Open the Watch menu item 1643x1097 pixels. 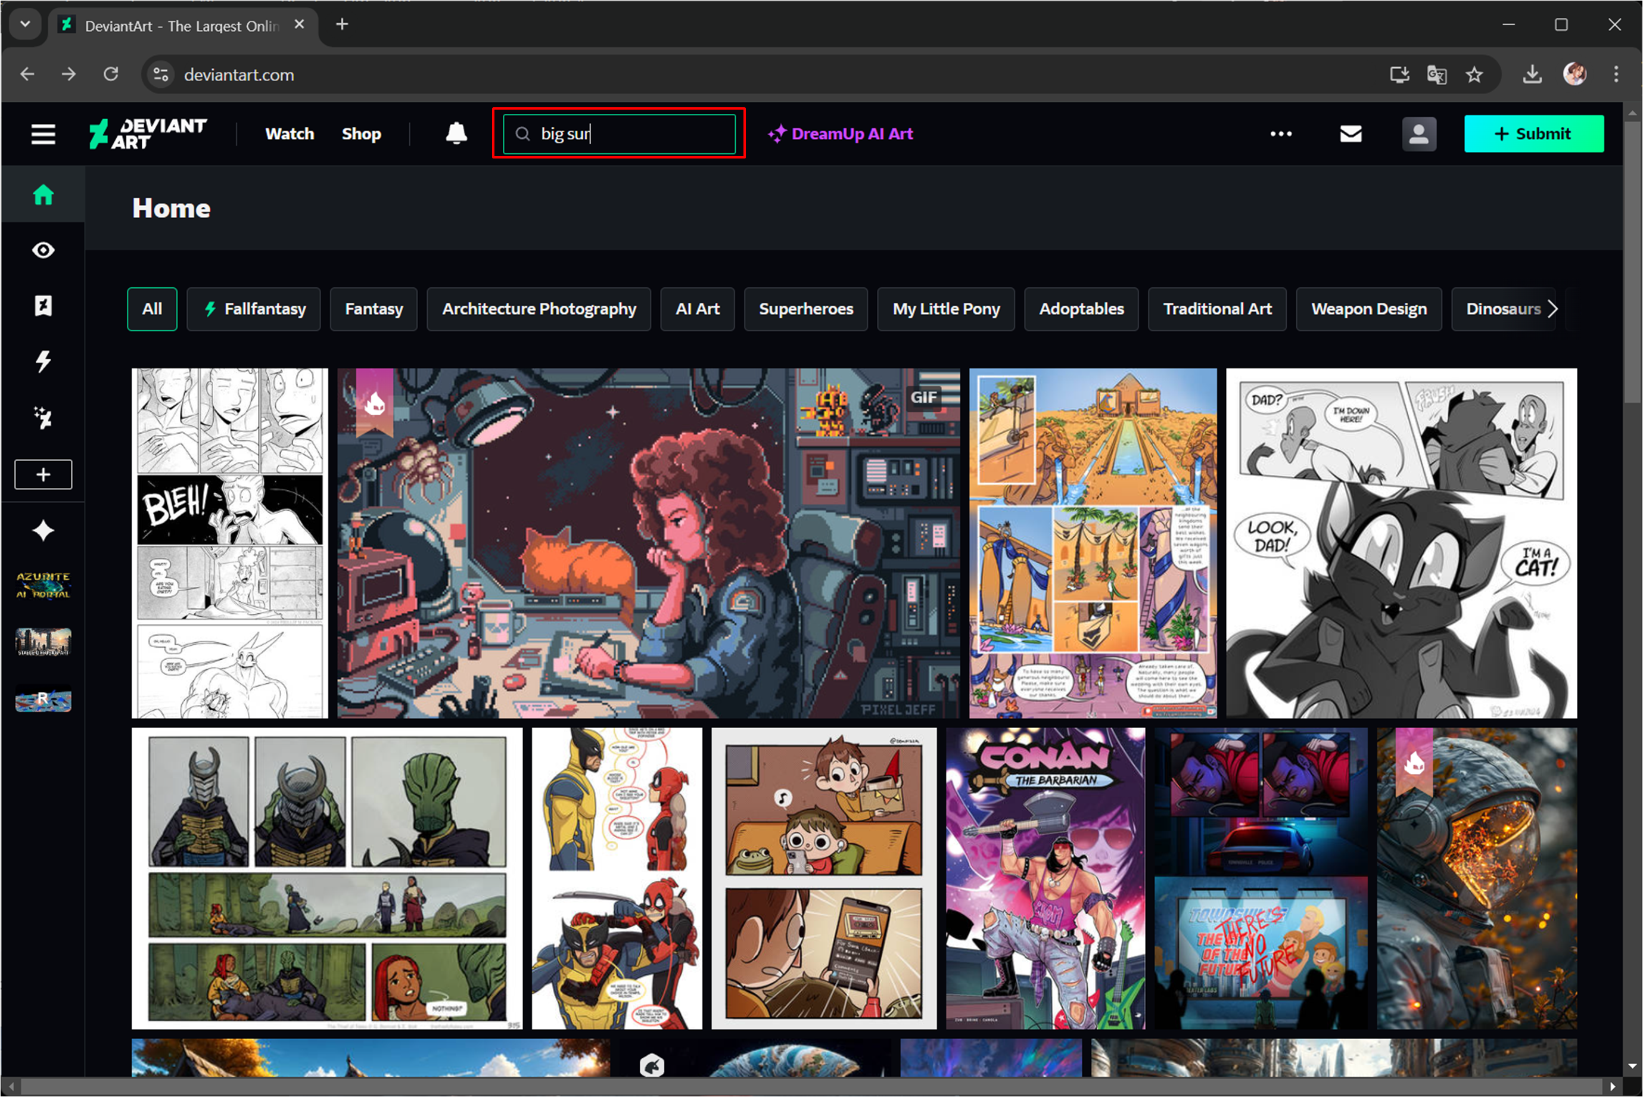click(x=290, y=133)
